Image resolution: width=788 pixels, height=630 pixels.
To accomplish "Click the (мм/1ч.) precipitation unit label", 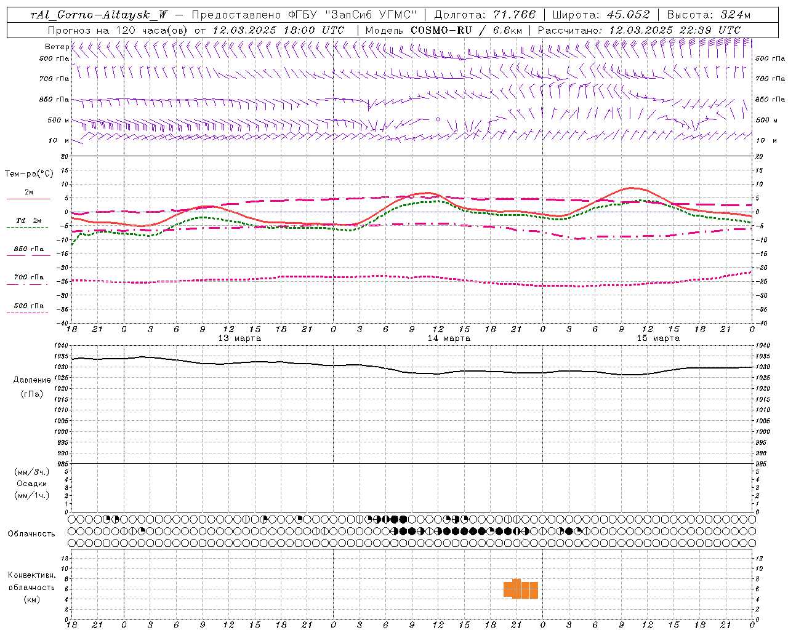I will tap(32, 495).
